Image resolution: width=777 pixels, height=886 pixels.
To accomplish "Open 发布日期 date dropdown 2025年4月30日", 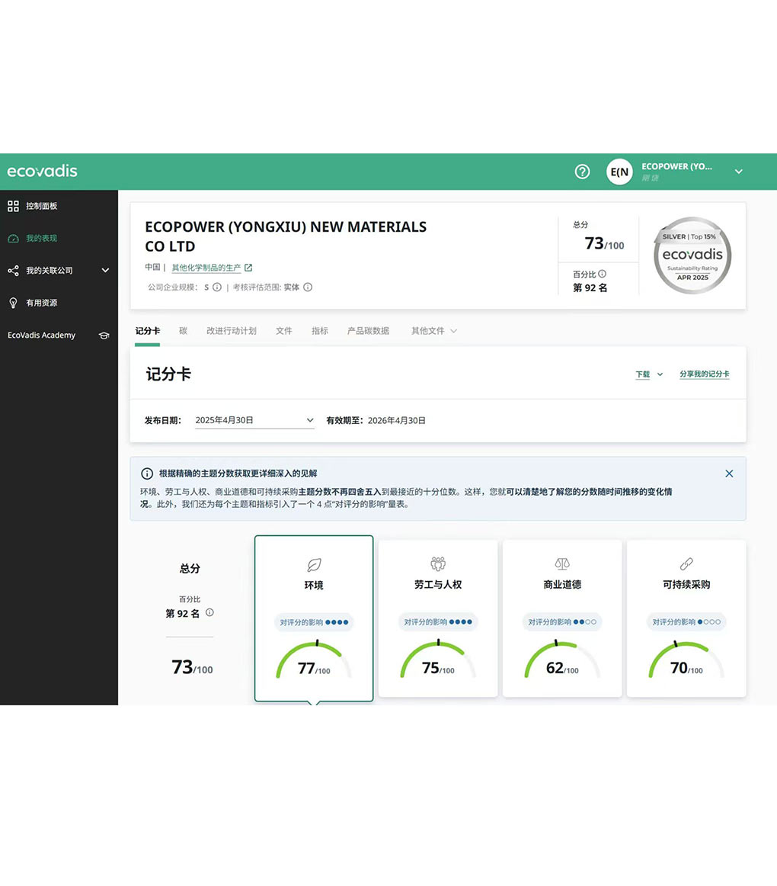I will pos(254,420).
